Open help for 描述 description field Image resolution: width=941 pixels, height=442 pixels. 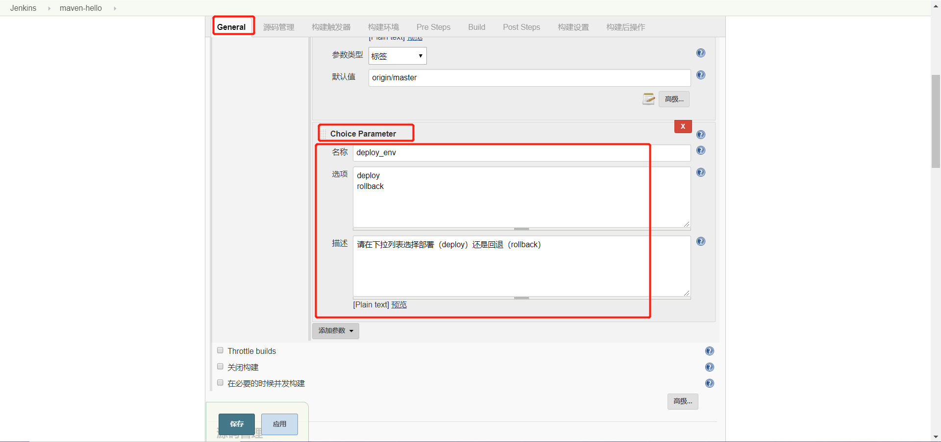tap(701, 241)
